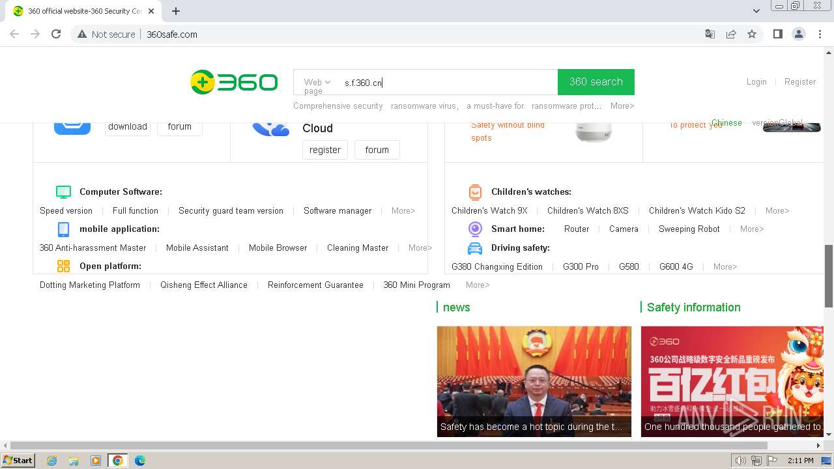834x469 pixels.
Task: Expand More next to G600 4G
Action: (725, 266)
